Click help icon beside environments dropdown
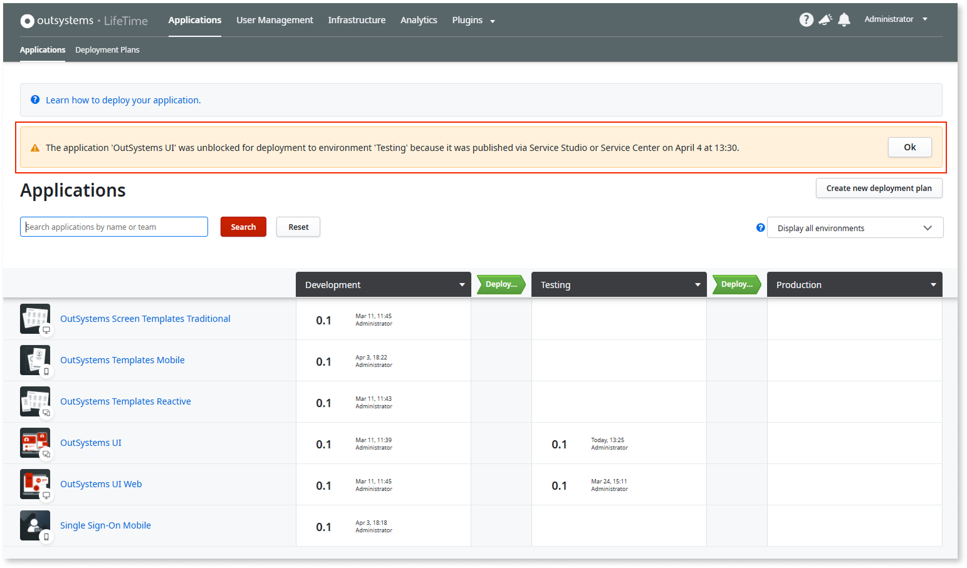Viewport: 967px width, 568px height. (760, 228)
